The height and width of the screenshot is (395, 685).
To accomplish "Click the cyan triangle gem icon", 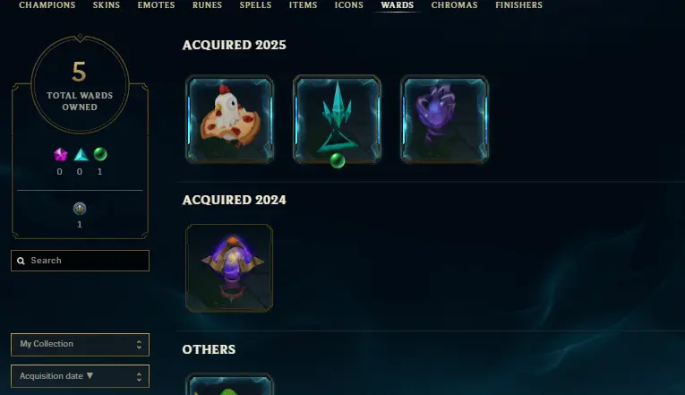I will click(x=81, y=154).
